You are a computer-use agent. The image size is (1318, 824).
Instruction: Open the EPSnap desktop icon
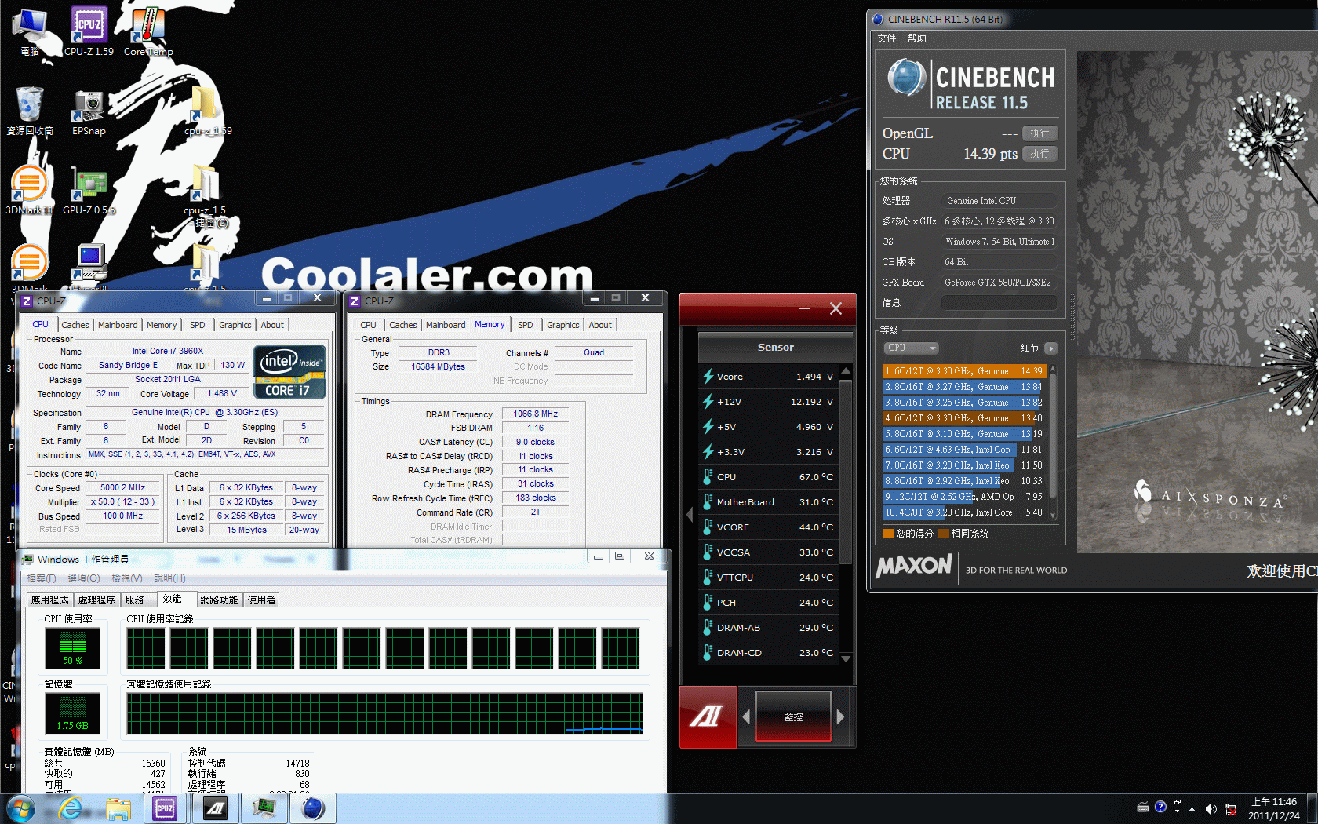click(x=89, y=112)
